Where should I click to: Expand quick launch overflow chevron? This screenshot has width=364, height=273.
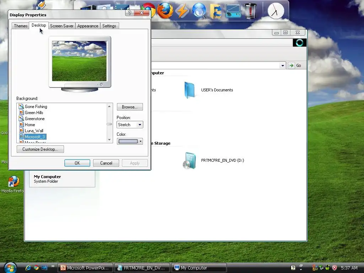[53, 266]
